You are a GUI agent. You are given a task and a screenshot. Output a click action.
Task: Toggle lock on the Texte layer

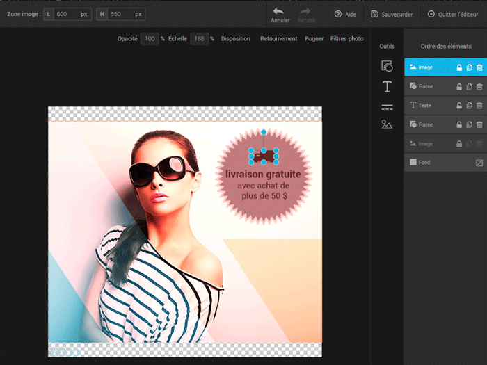click(458, 106)
